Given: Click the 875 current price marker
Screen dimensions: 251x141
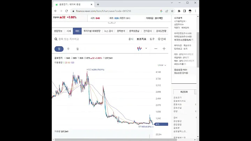Looking at the screenshot, I should tap(161, 124).
